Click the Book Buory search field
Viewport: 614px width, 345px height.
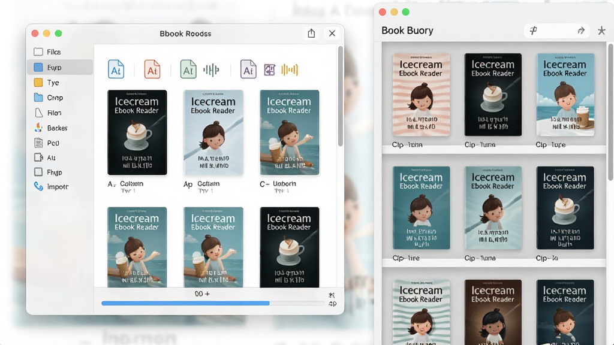[557, 31]
